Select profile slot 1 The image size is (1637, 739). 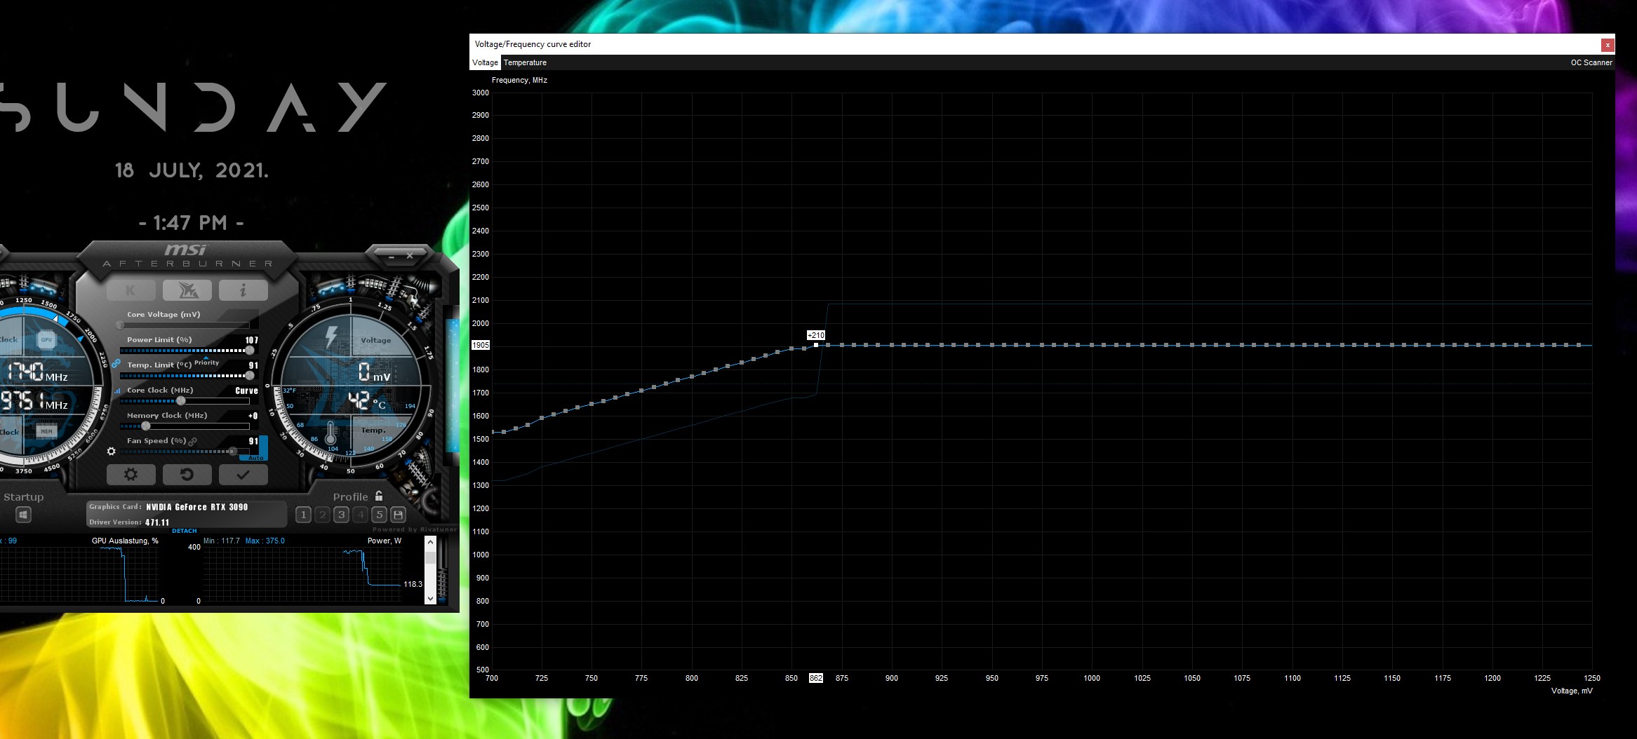coord(303,515)
